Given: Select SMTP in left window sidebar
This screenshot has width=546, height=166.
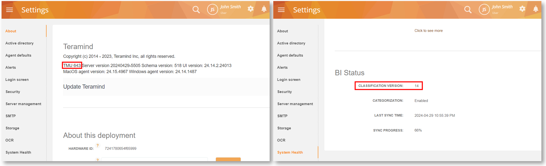Looking at the screenshot, I should 11,116.
